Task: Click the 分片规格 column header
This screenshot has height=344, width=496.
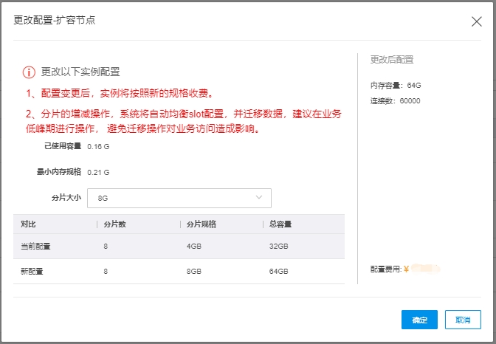Action: pos(200,224)
